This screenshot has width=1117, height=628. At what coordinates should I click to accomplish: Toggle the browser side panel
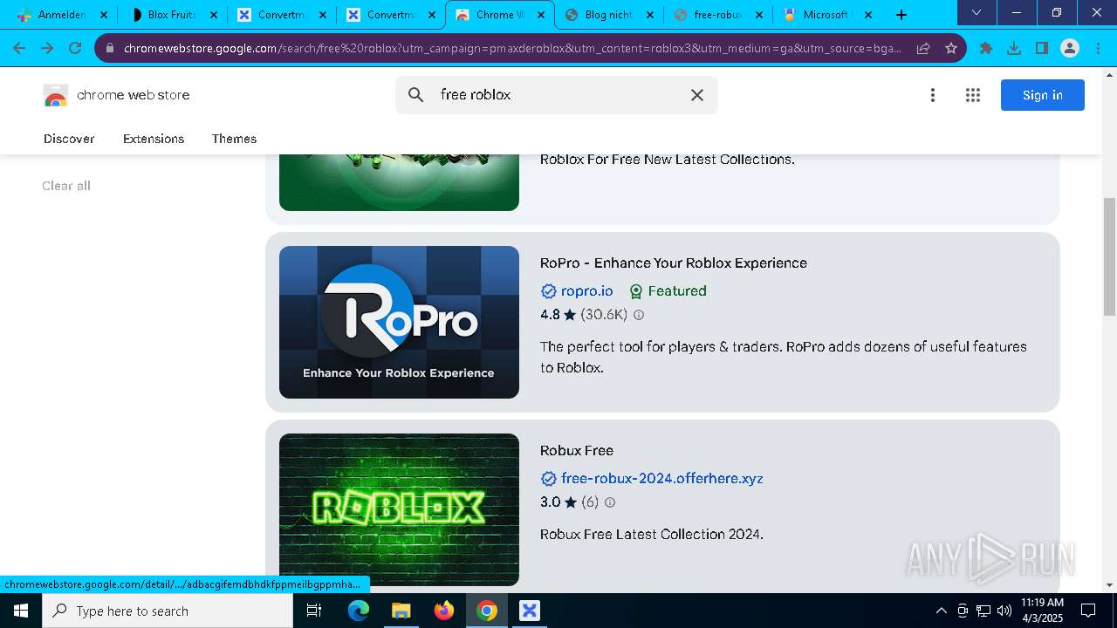tap(1042, 48)
